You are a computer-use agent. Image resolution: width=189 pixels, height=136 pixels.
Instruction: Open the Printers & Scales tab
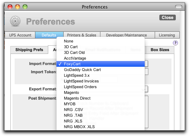click(x=81, y=35)
